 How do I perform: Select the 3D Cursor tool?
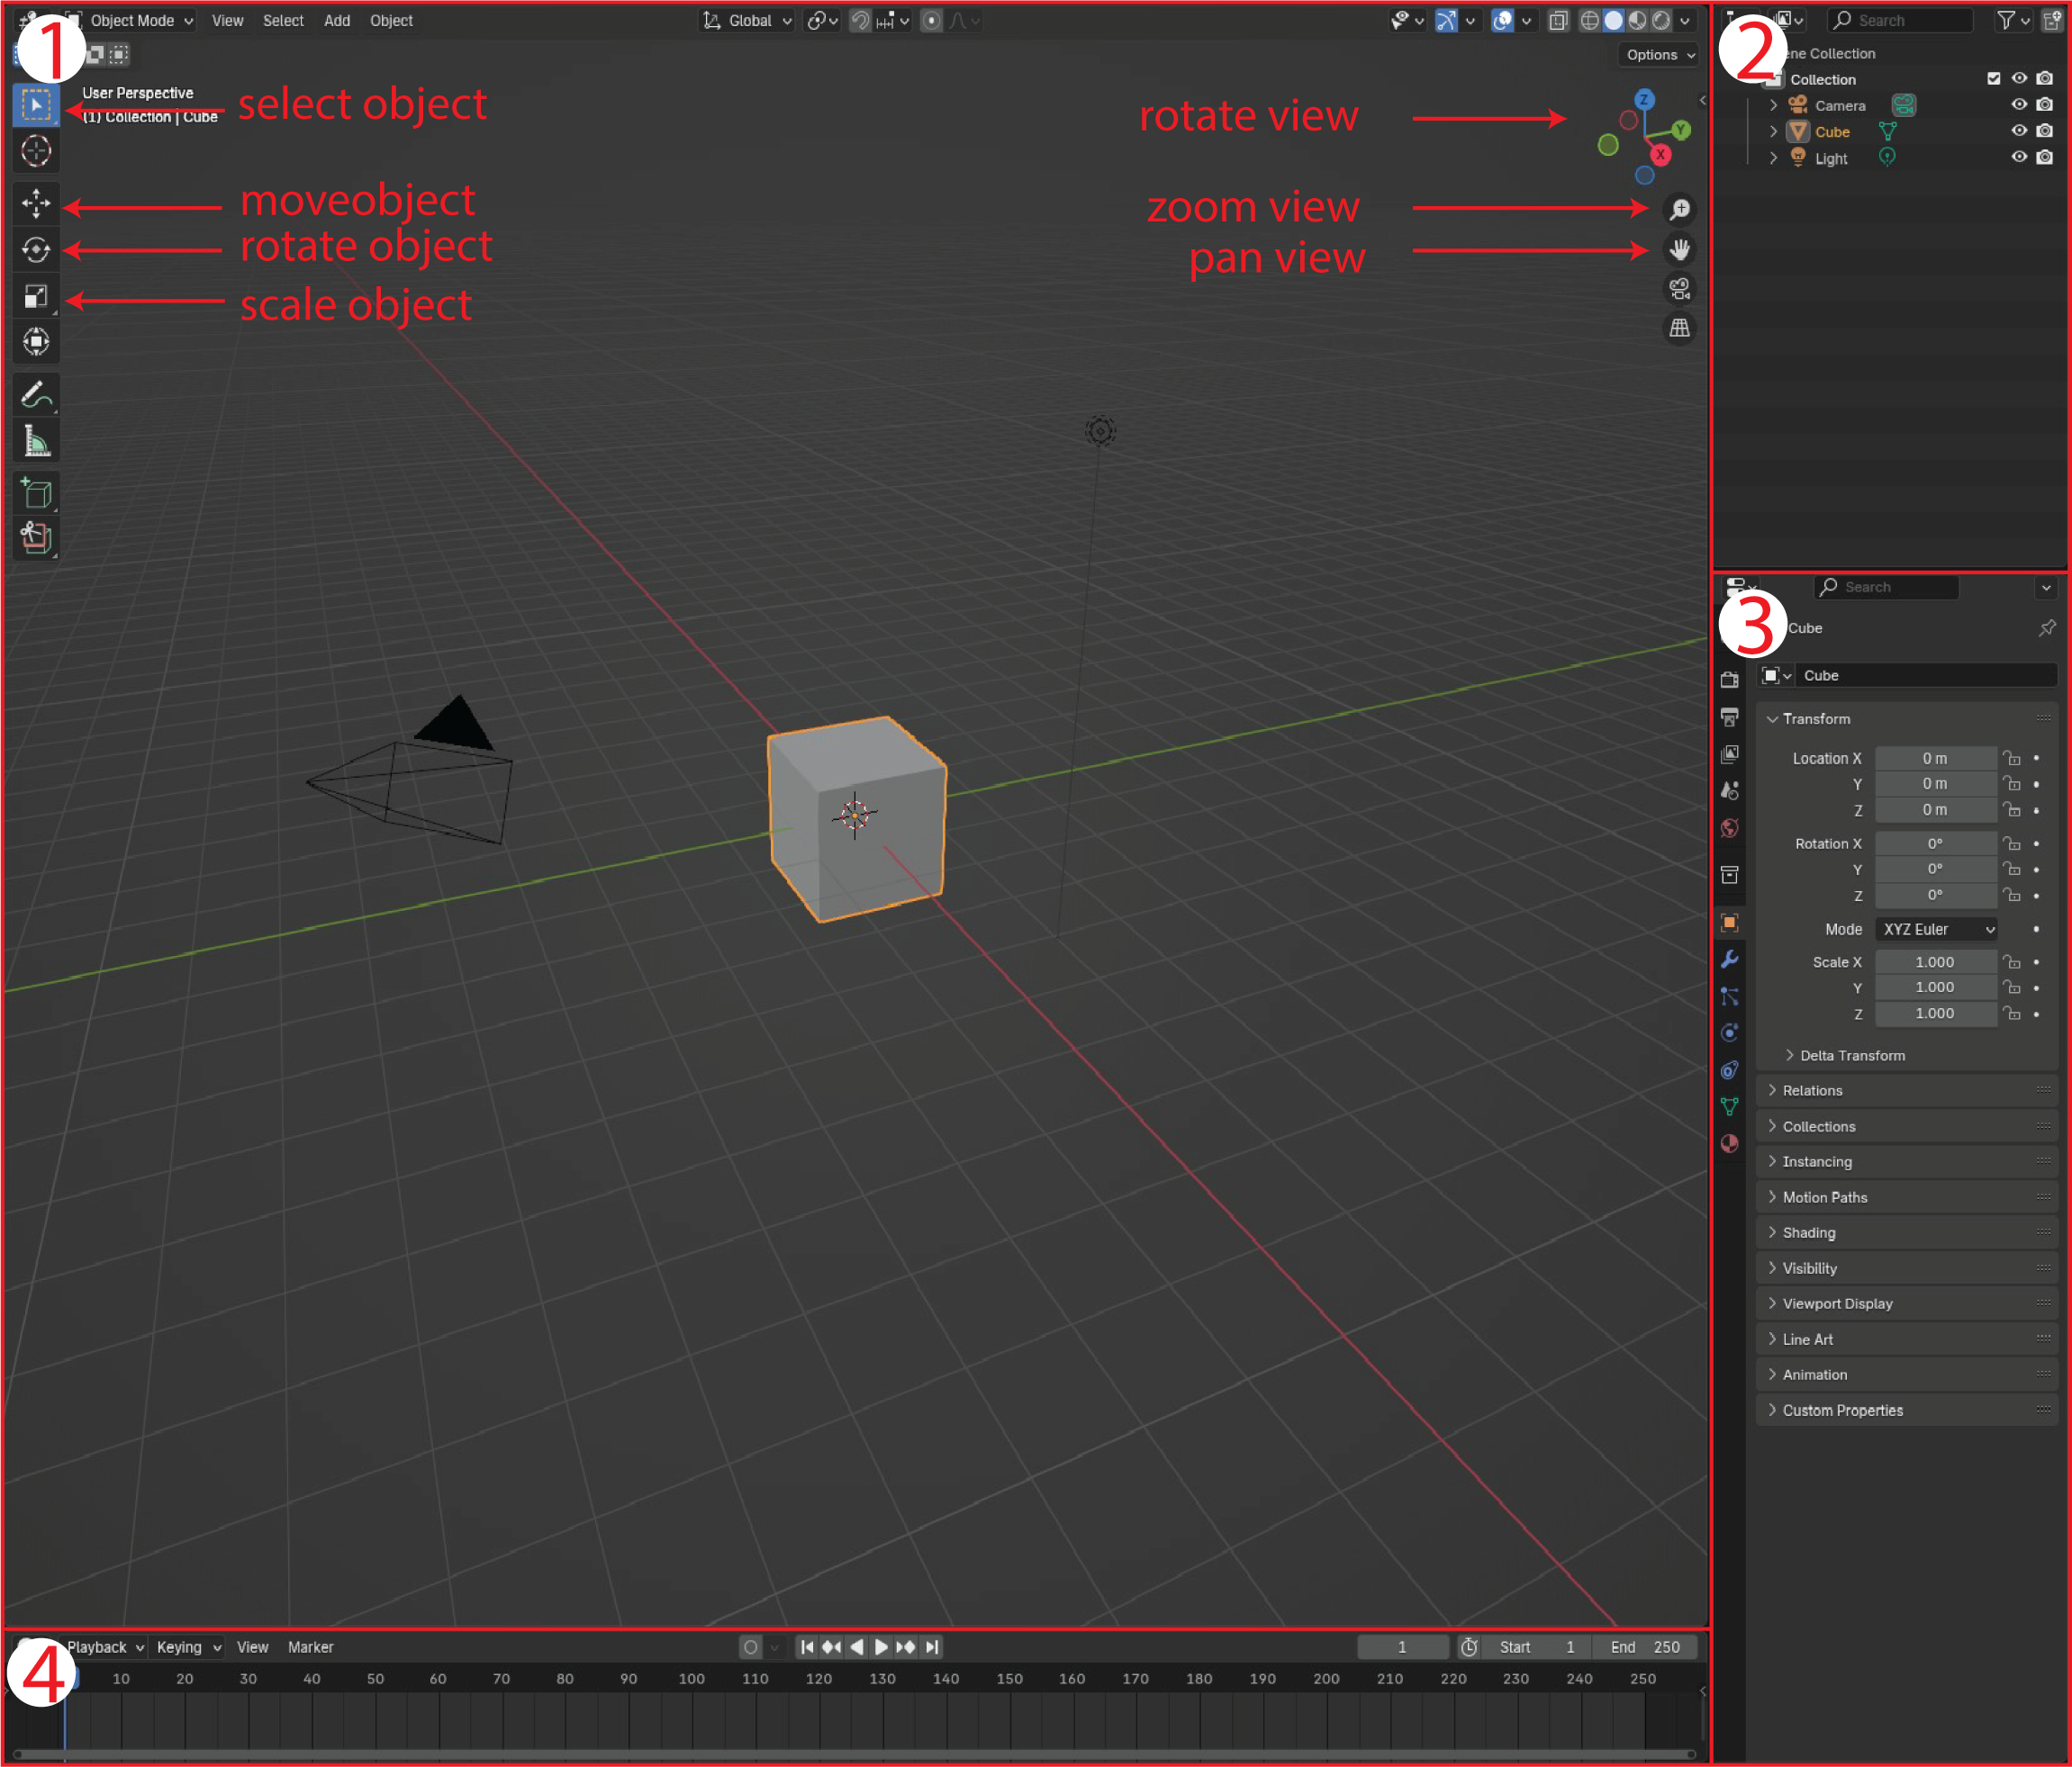point(36,151)
